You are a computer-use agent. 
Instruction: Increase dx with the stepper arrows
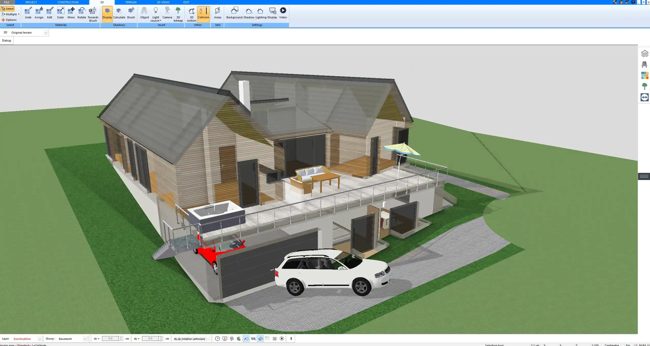121,338
